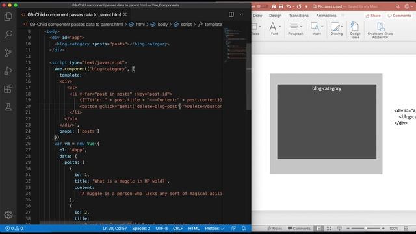Click the Home icon in PowerPoint title bar
The height and width of the screenshot is (234, 416).
click(274, 6)
